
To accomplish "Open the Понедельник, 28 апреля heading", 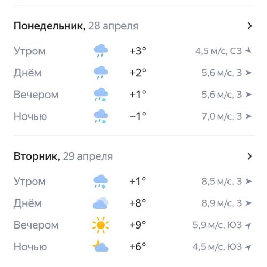I will click(x=76, y=26).
